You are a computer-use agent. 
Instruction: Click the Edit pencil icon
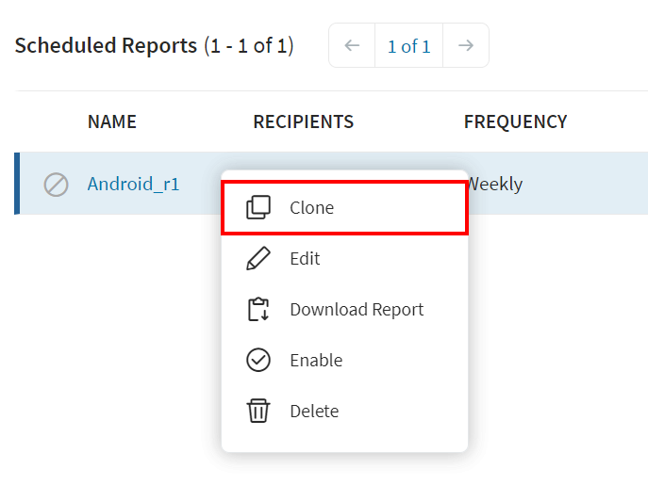tap(258, 259)
